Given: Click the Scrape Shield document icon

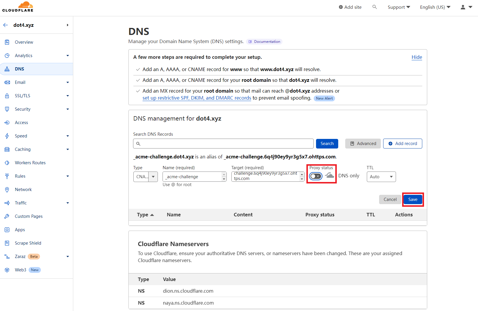Looking at the screenshot, I should (x=7, y=243).
